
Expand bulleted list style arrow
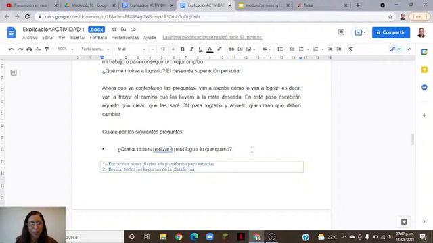tap(308, 49)
